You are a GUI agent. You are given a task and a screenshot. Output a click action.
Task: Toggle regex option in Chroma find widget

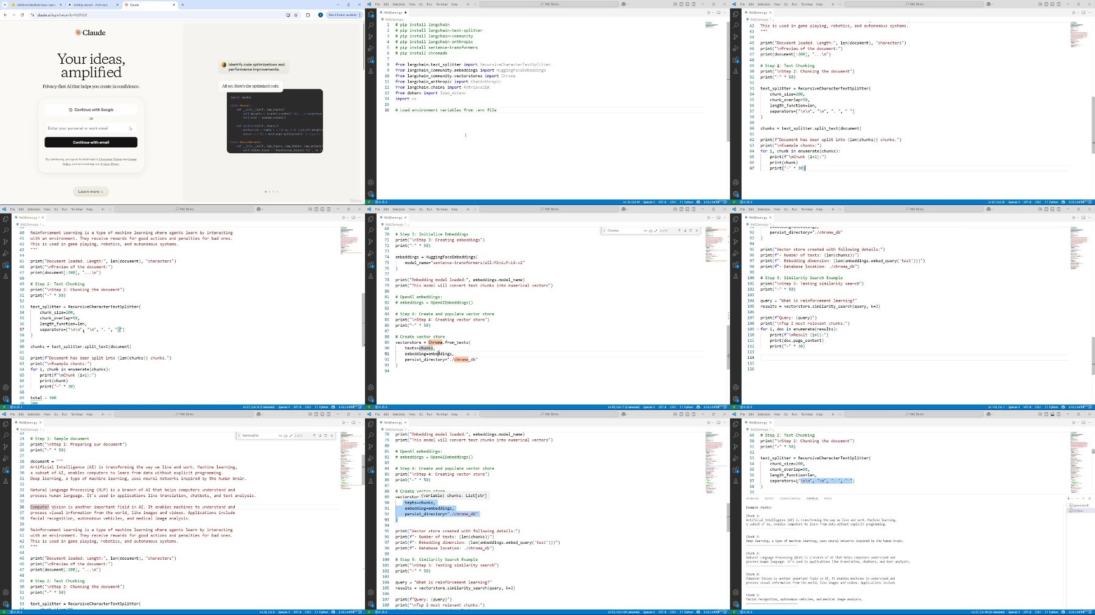click(656, 231)
